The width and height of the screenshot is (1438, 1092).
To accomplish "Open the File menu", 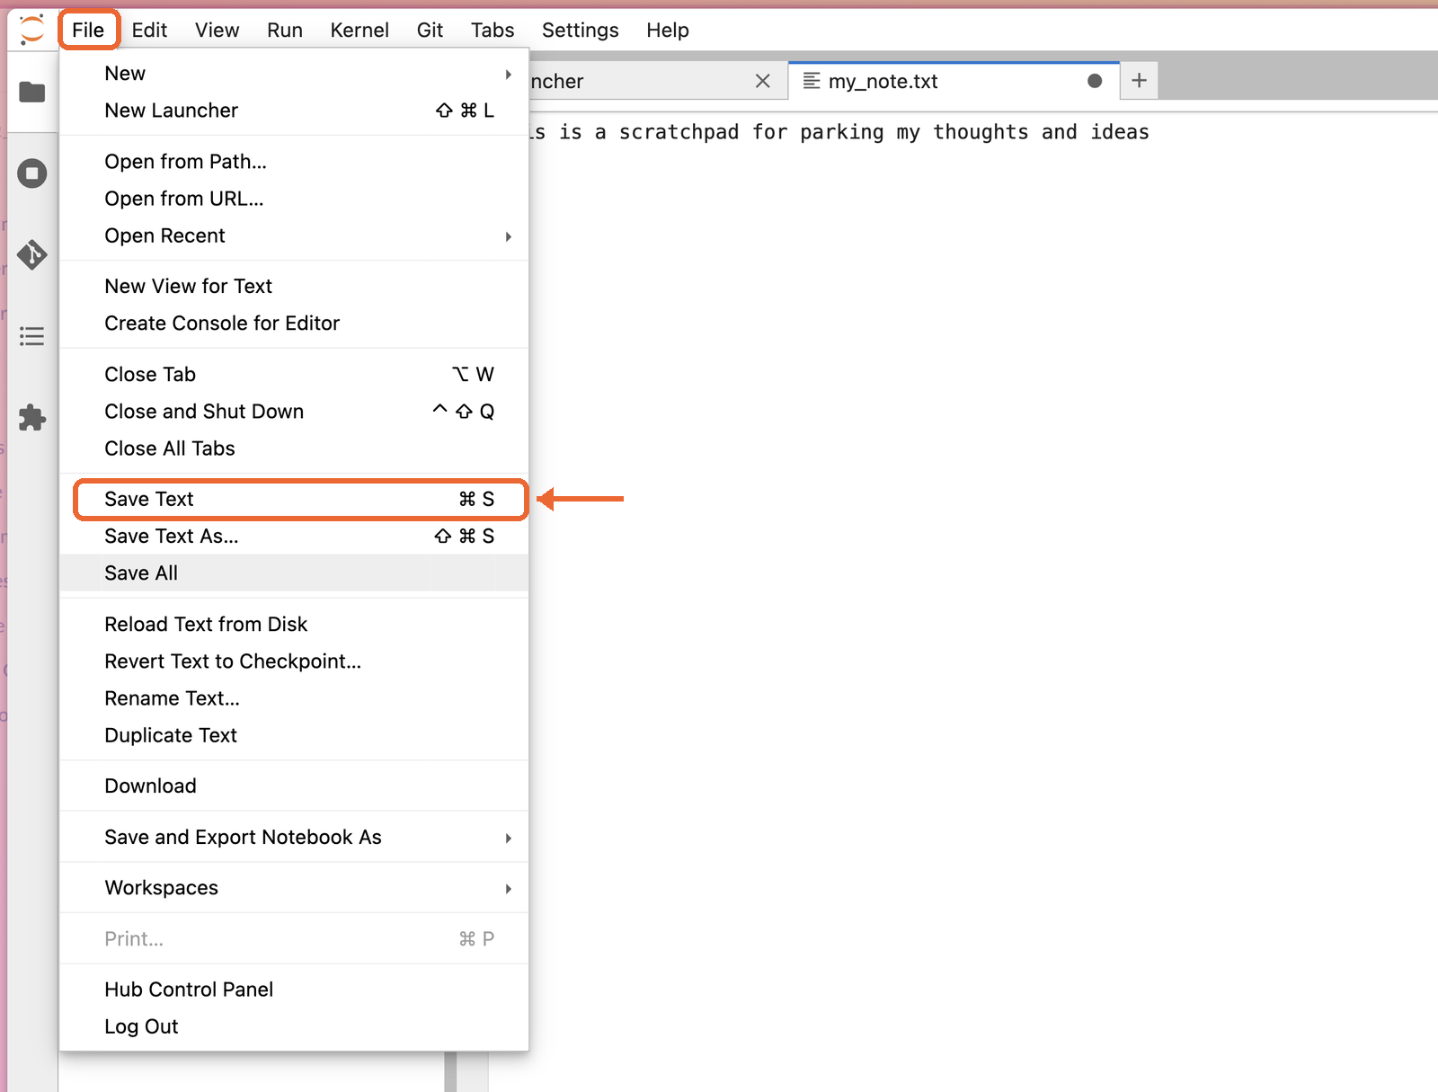I will tap(88, 30).
